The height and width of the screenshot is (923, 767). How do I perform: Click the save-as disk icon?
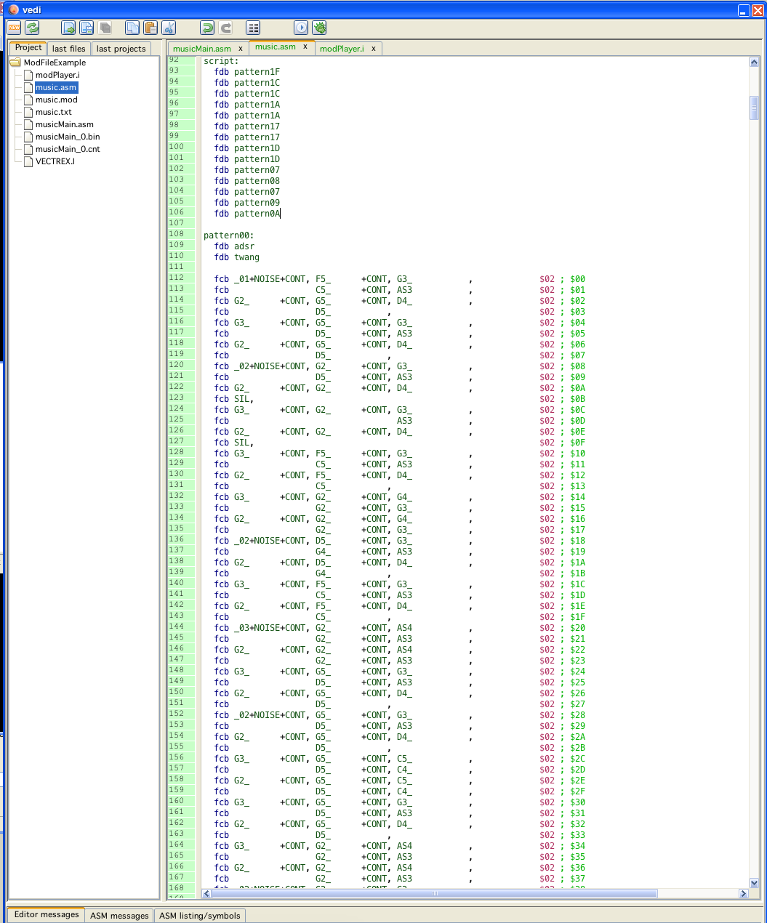87,28
